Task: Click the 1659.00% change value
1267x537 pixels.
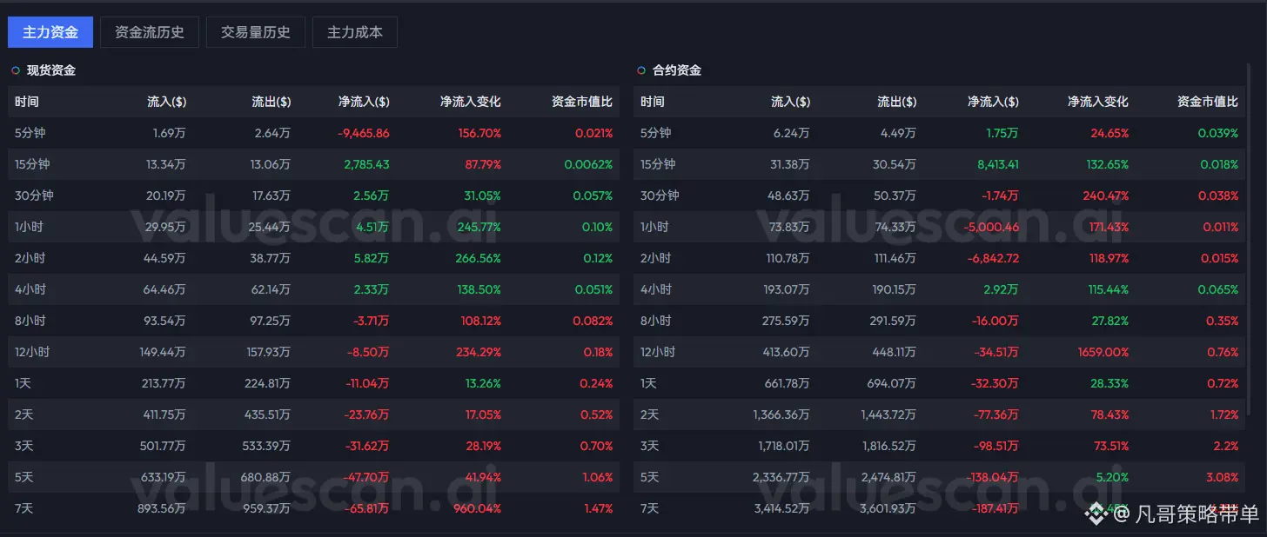Action: coord(1103,352)
